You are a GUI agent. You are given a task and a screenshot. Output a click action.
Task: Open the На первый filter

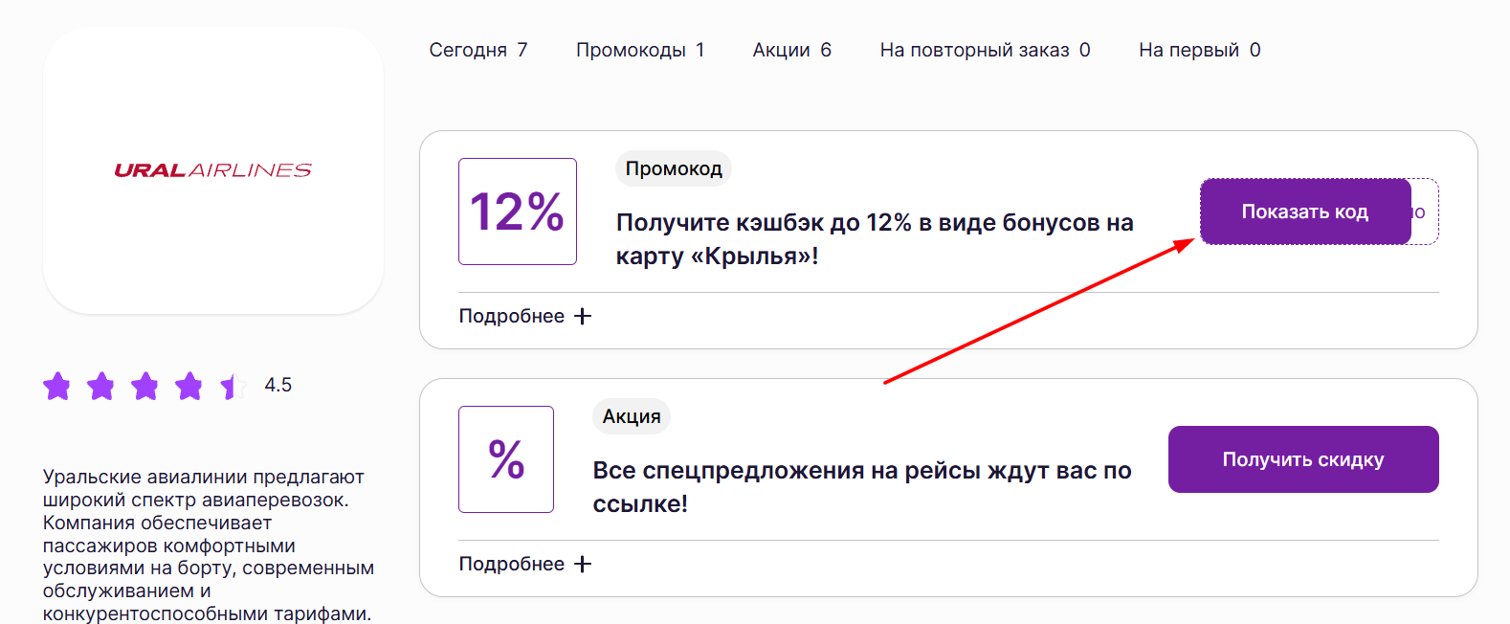point(1199,49)
